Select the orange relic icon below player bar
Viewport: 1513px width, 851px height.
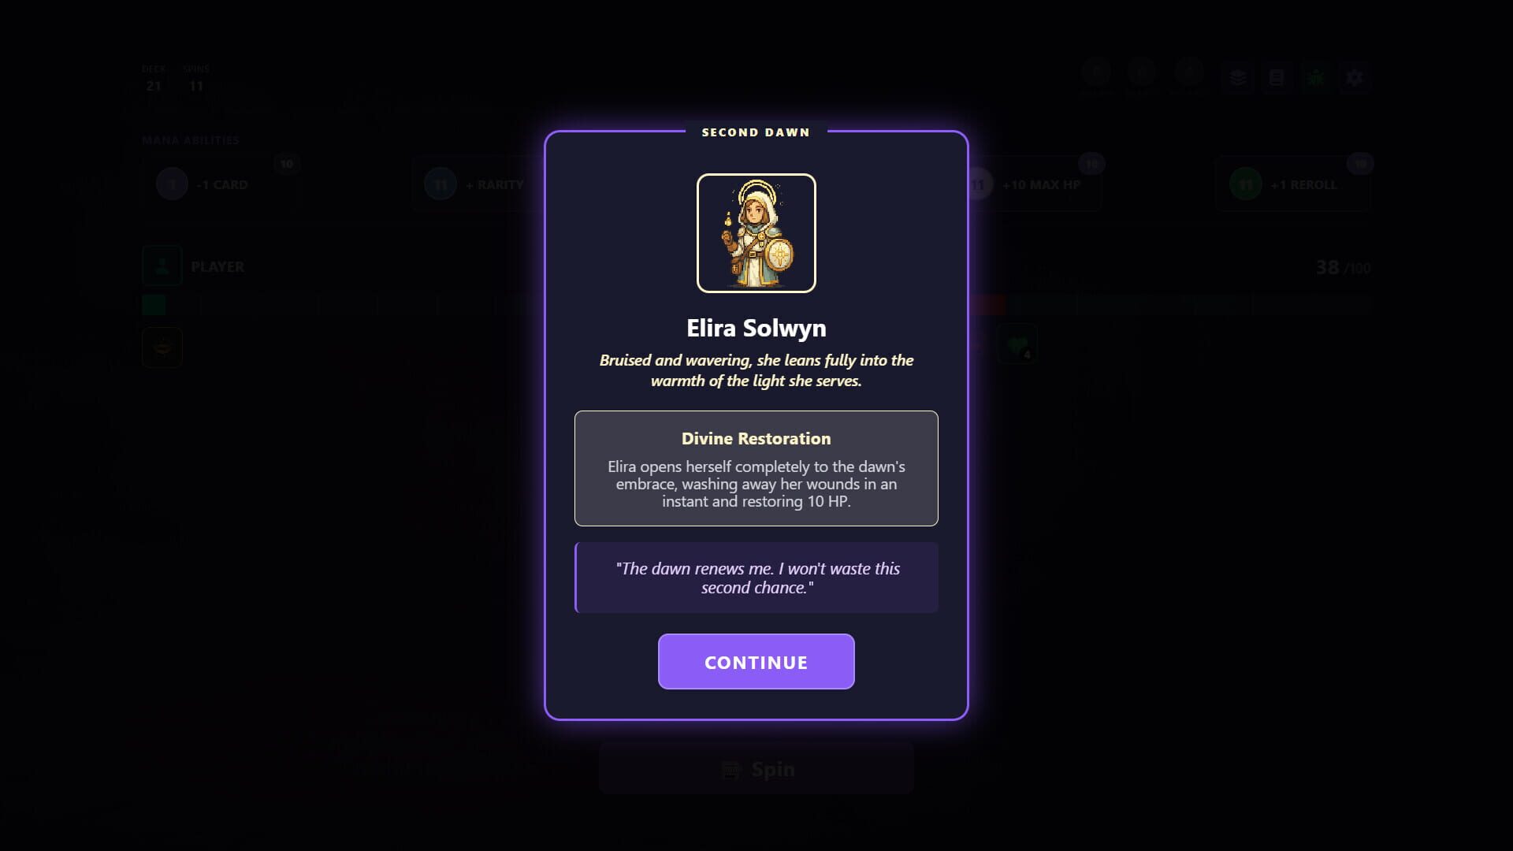162,347
